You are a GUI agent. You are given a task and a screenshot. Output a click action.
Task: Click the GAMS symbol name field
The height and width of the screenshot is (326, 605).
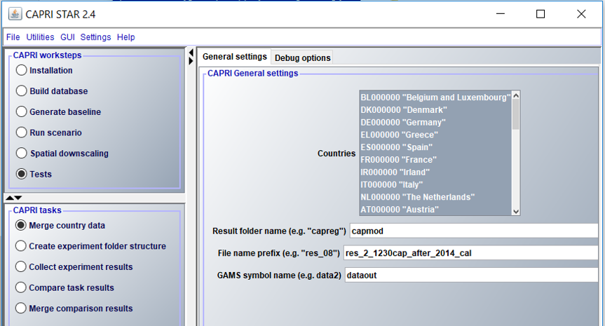pyautogui.click(x=473, y=276)
